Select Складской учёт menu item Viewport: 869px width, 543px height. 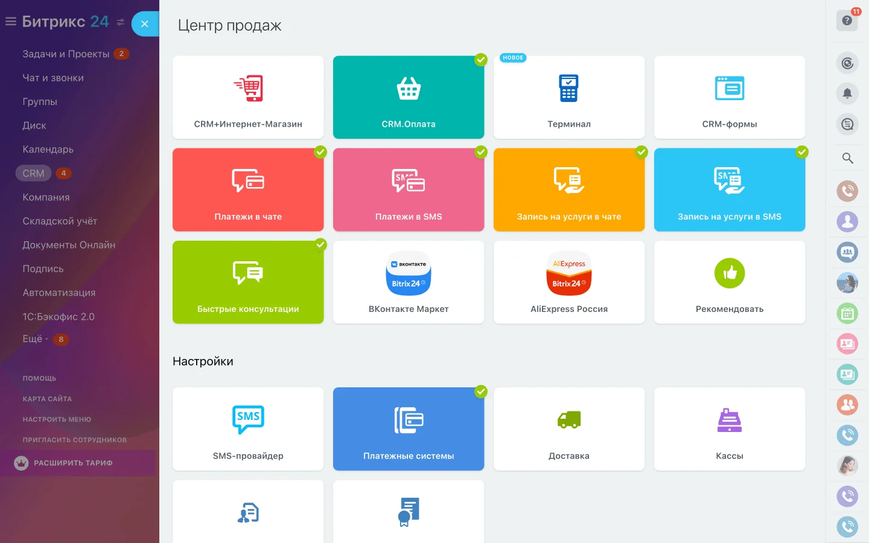(60, 221)
